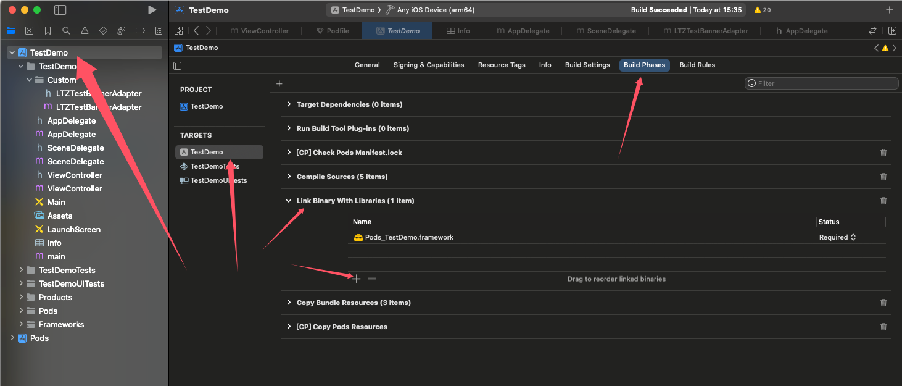Switch to the Build Rules tab
Screen dimensions: 902x386
tap(697, 65)
